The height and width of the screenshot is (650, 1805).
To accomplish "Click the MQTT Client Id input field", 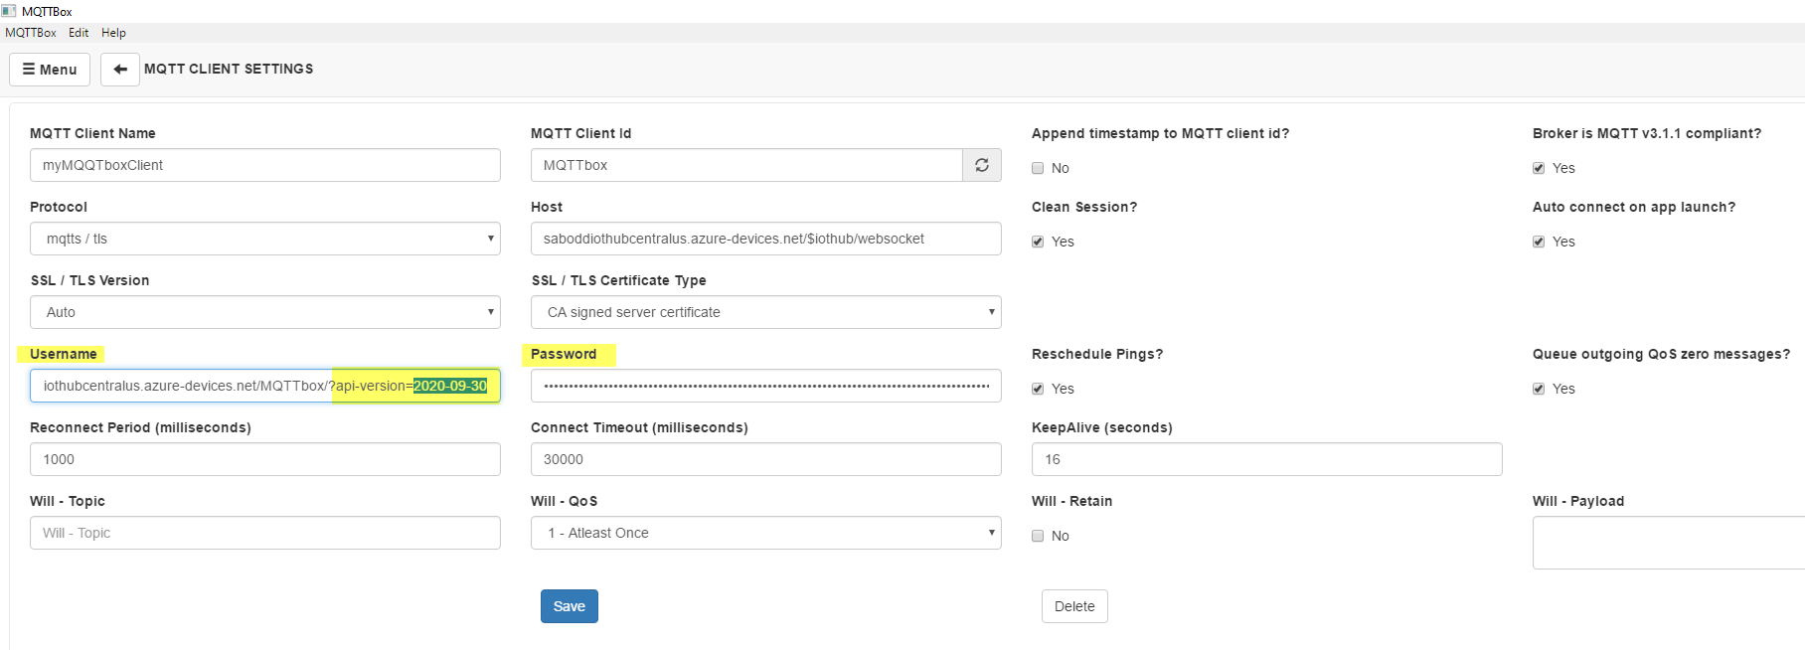I will pyautogui.click(x=746, y=165).
